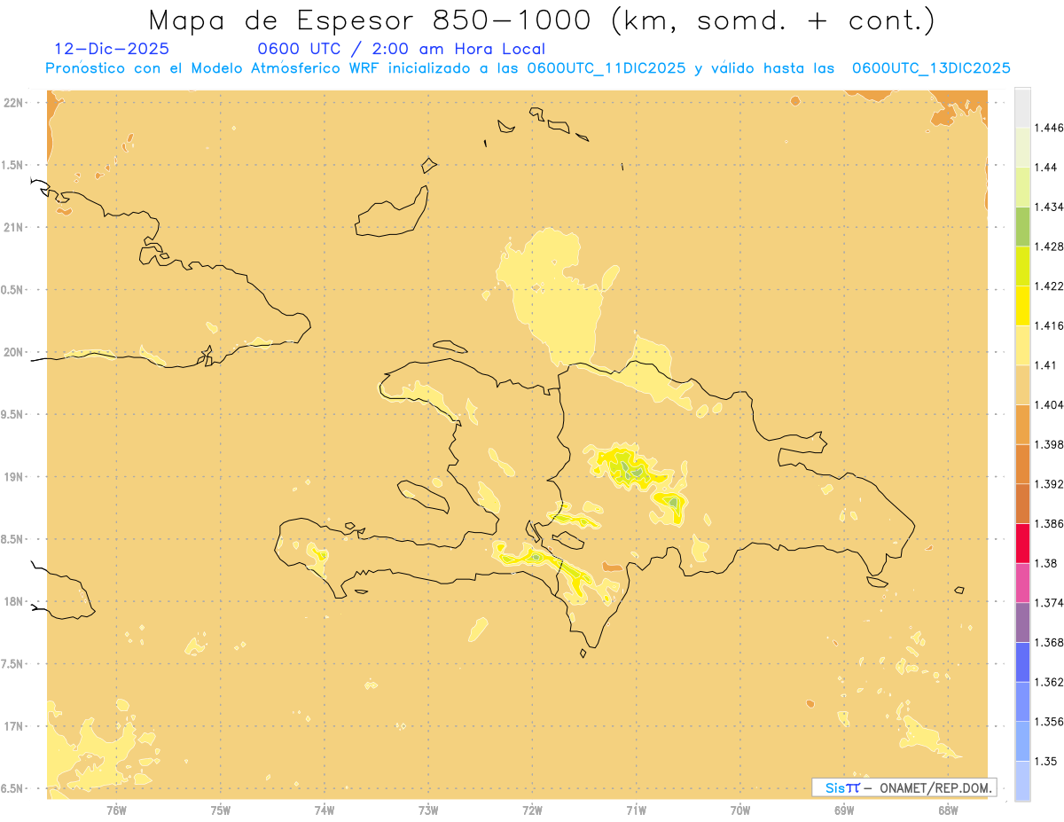The image size is (1064, 822).
Task: Click the "ONAMET/REP.DOM." credit label
Action: click(934, 787)
